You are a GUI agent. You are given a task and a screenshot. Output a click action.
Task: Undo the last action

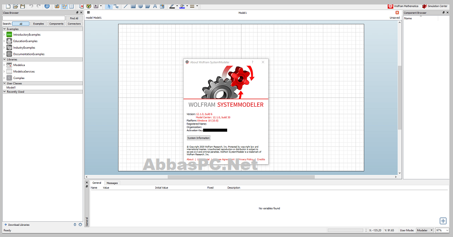31,6
